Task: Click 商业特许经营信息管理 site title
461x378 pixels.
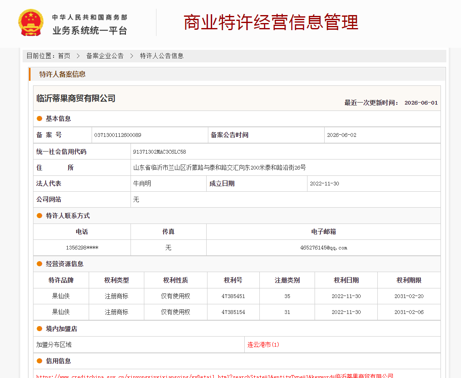Action: pos(271,22)
